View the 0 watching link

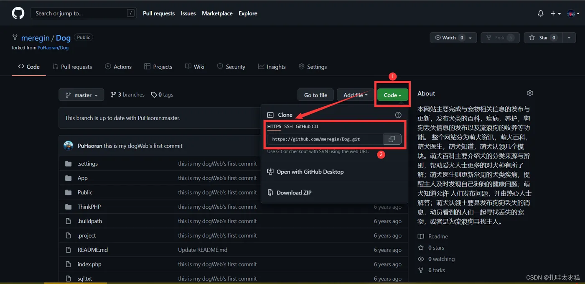click(436, 259)
